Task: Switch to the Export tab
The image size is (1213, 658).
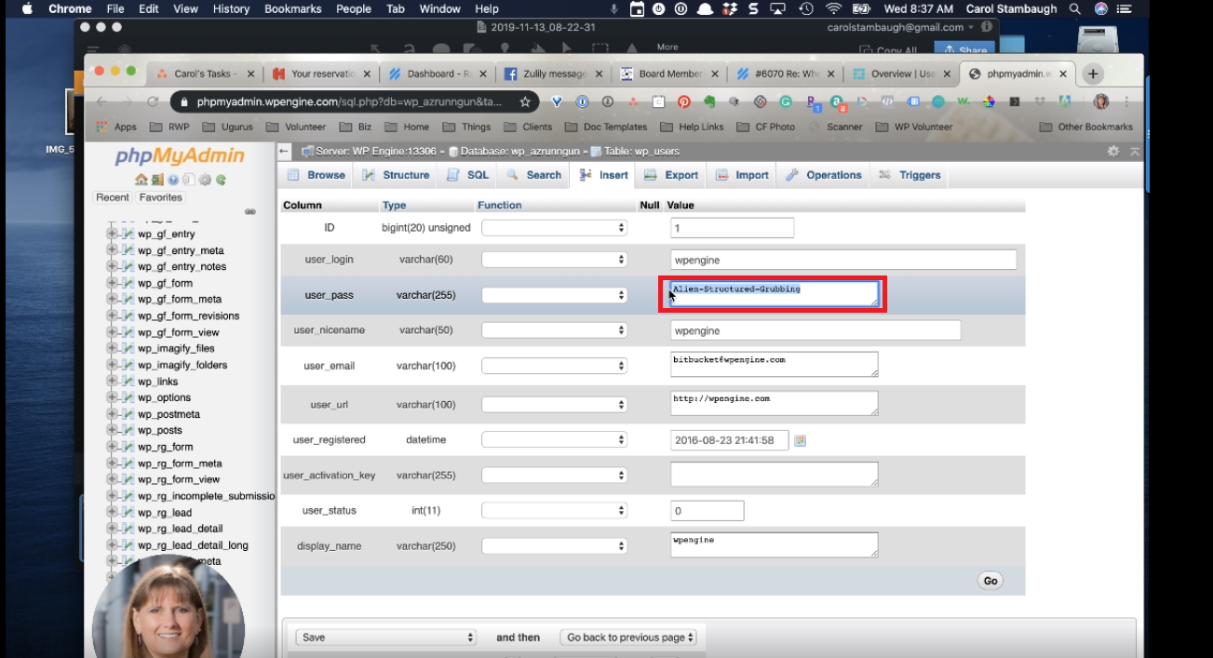Action: click(671, 175)
